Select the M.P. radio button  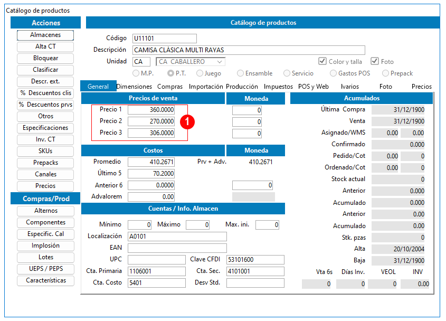(x=136, y=73)
